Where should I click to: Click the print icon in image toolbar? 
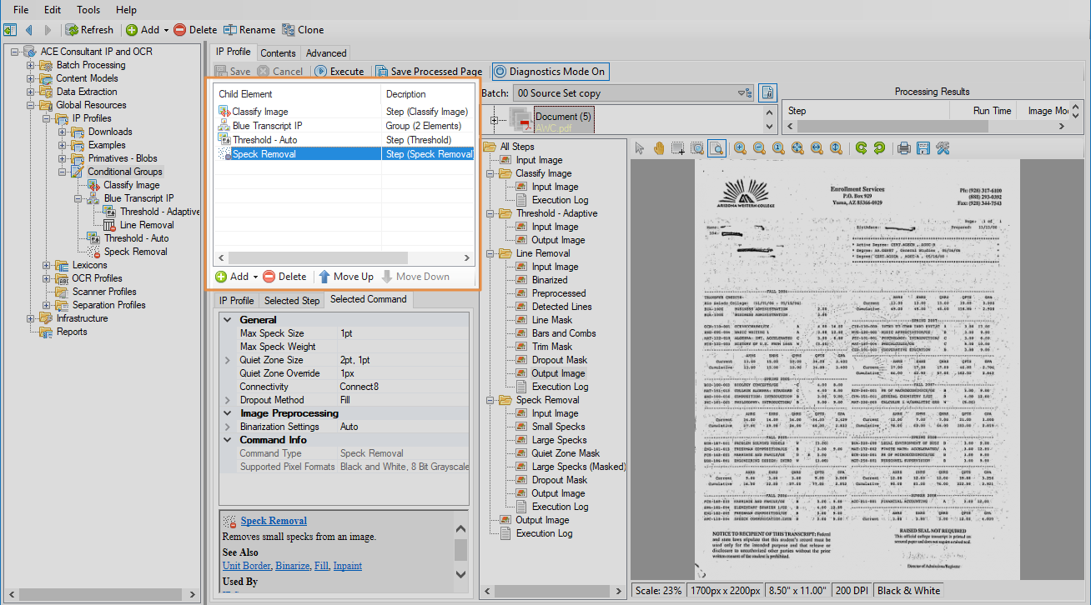(x=903, y=148)
